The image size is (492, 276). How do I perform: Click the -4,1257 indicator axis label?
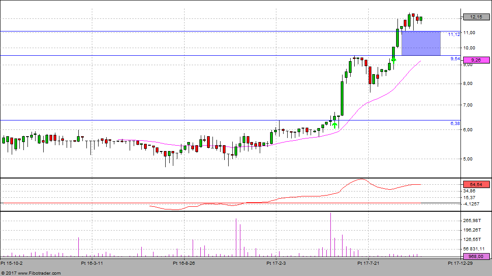coord(471,204)
